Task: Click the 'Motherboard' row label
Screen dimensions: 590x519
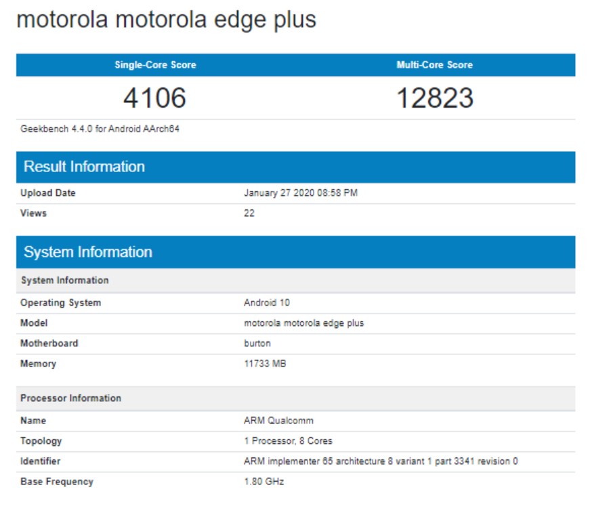Action: pyautogui.click(x=49, y=344)
